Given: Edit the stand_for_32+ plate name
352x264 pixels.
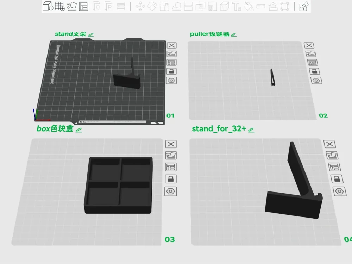Looking at the screenshot, I should tap(251, 130).
